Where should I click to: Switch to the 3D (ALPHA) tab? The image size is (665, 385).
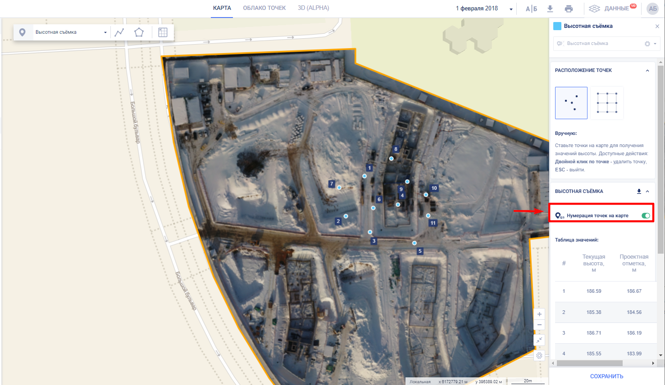313,8
